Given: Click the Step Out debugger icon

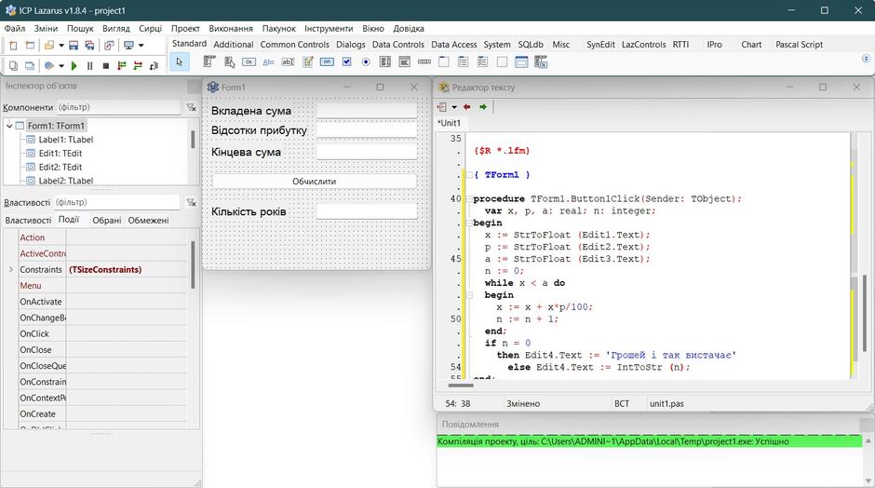Looking at the screenshot, I should pos(154,66).
